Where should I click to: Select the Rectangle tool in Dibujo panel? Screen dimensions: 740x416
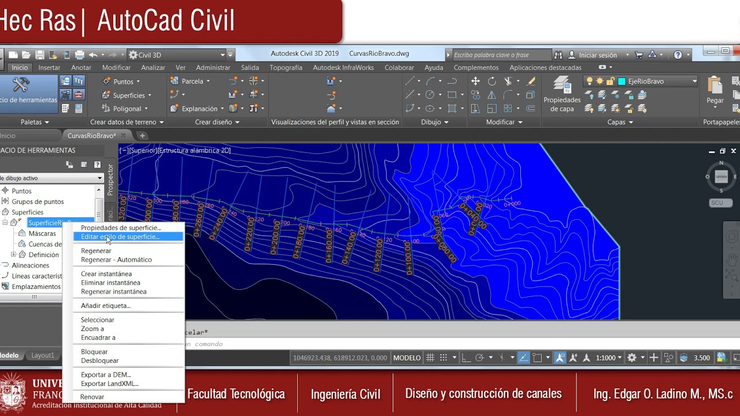tap(452, 95)
